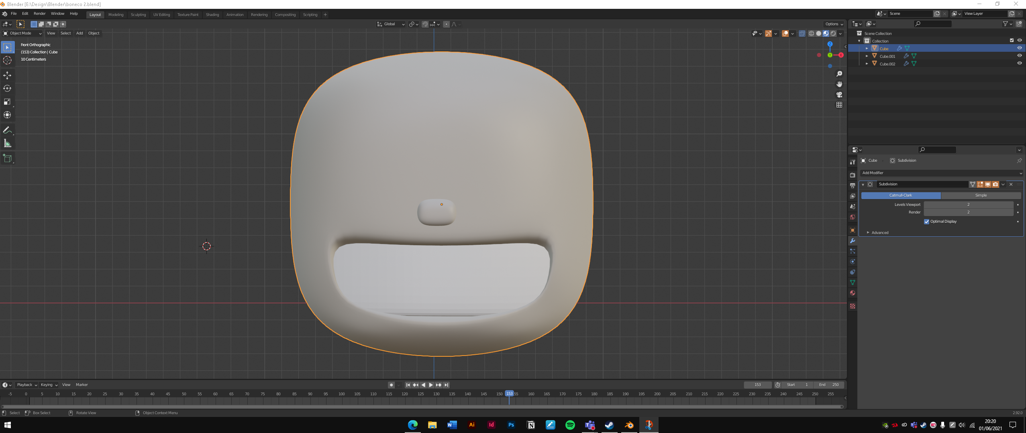The height and width of the screenshot is (433, 1026).
Task: Select the Measure tool
Action: pos(7,143)
